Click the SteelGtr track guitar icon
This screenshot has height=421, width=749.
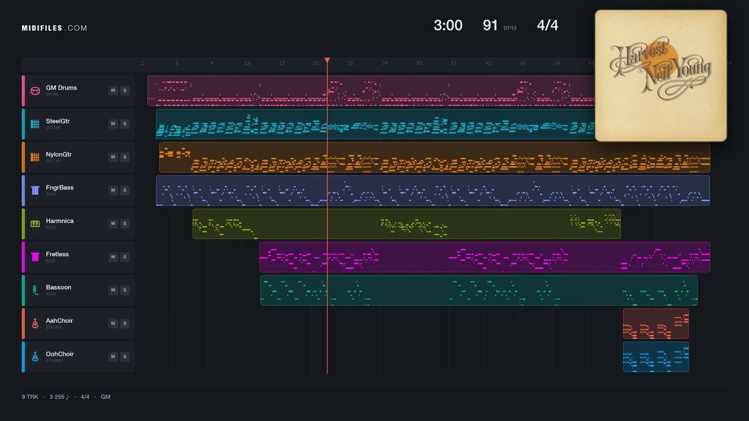click(x=35, y=124)
